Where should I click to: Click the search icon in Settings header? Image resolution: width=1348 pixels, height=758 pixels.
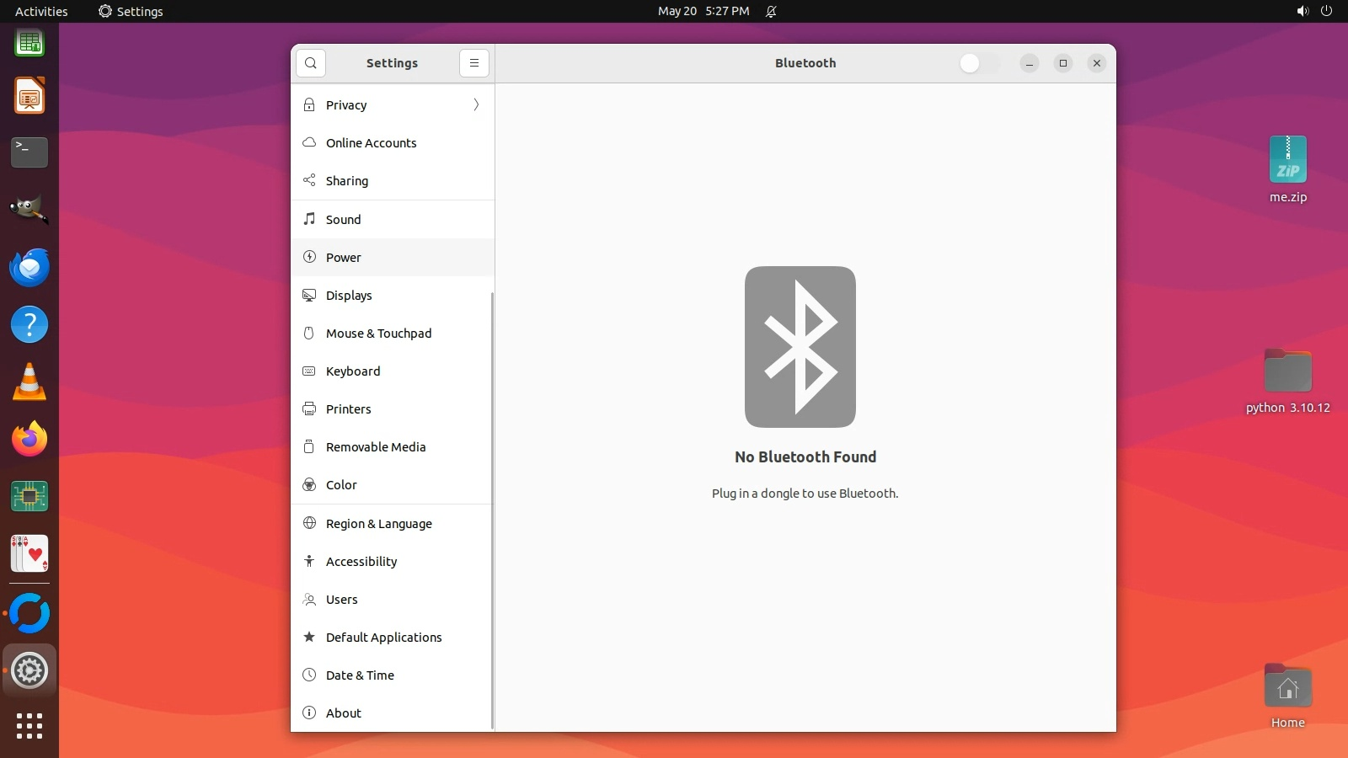click(x=311, y=63)
